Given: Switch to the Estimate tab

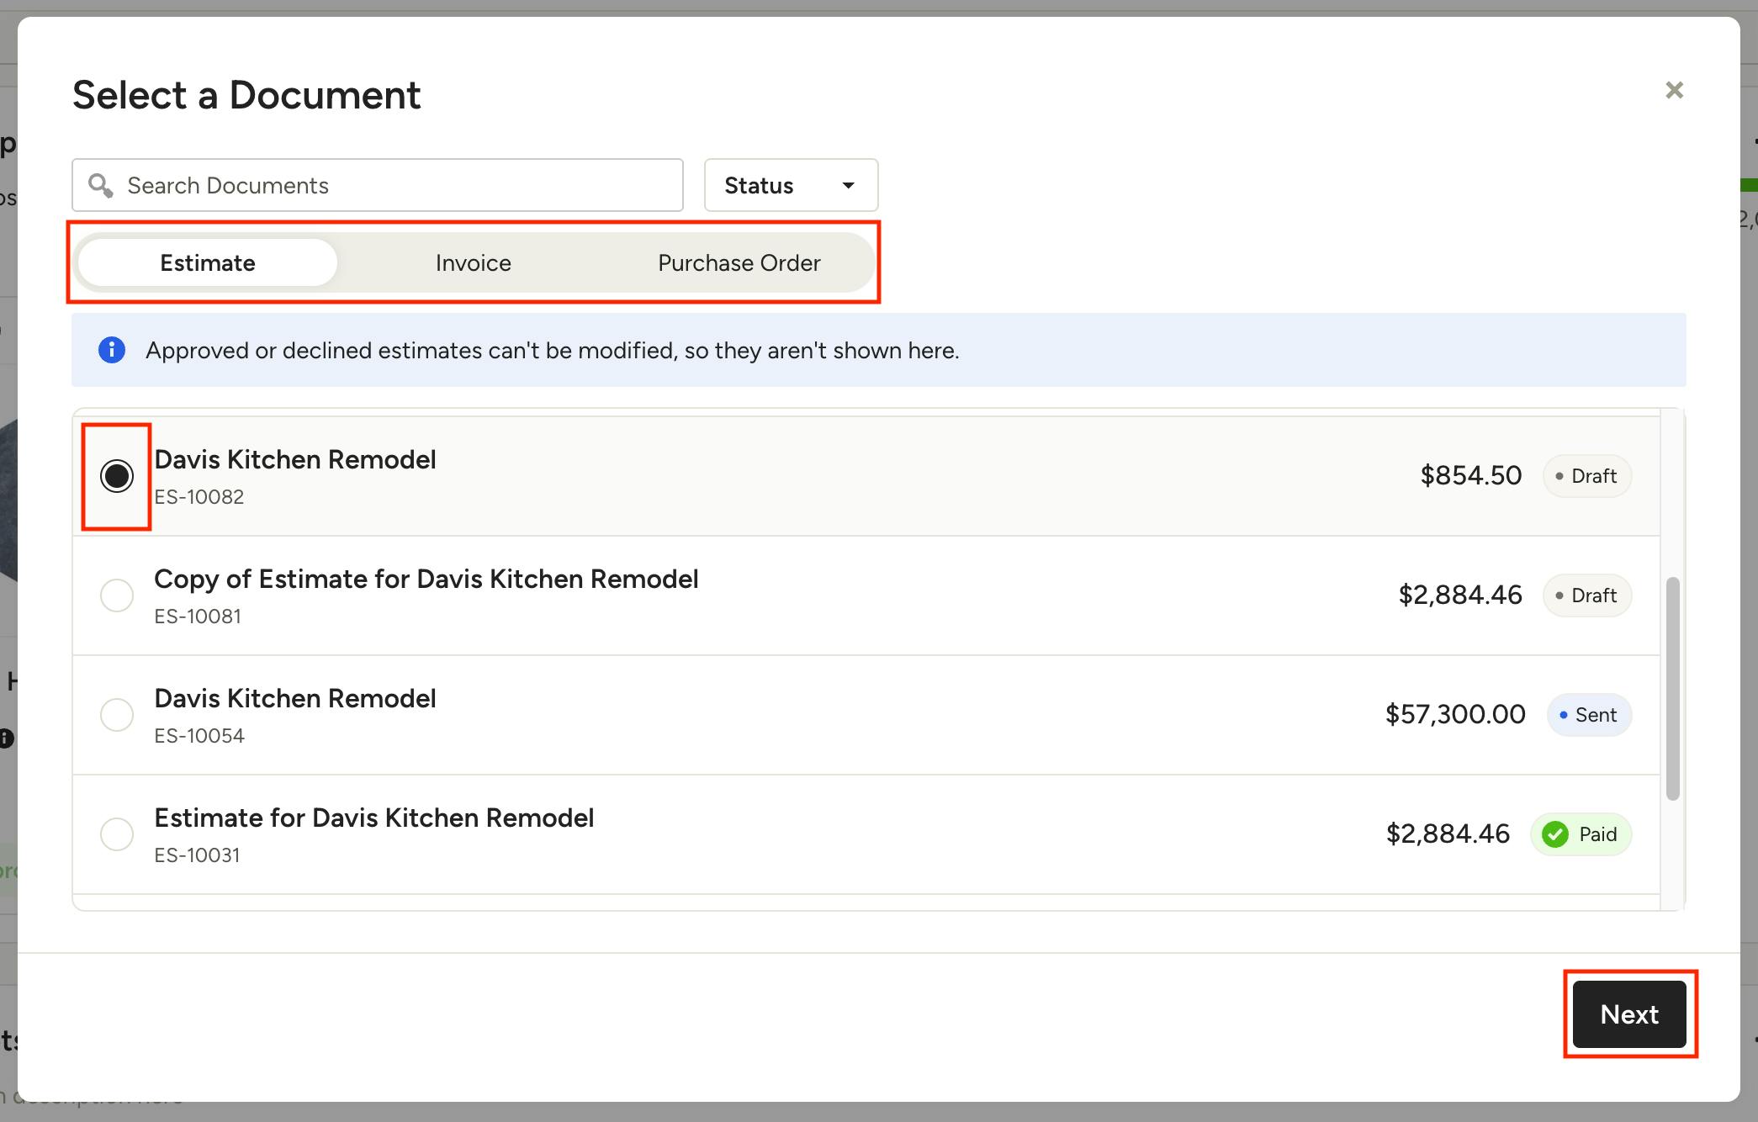Looking at the screenshot, I should pyautogui.click(x=208, y=262).
